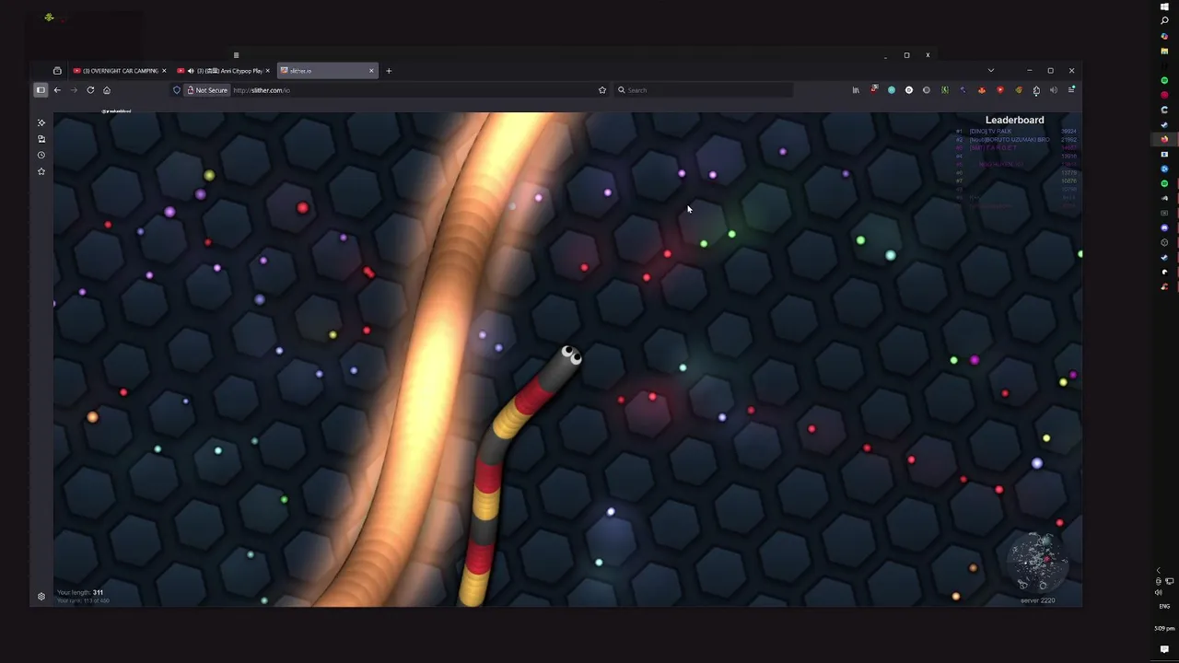Click the striped snake's head
This screenshot has height=663, width=1179.
(570, 357)
